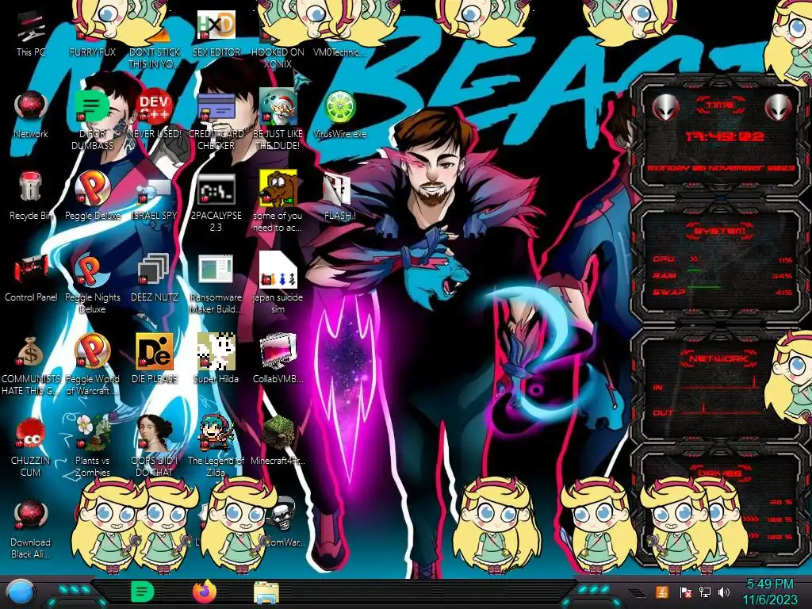Click the red digital clock readout in widget
This screenshot has width=812, height=609.
724,136
